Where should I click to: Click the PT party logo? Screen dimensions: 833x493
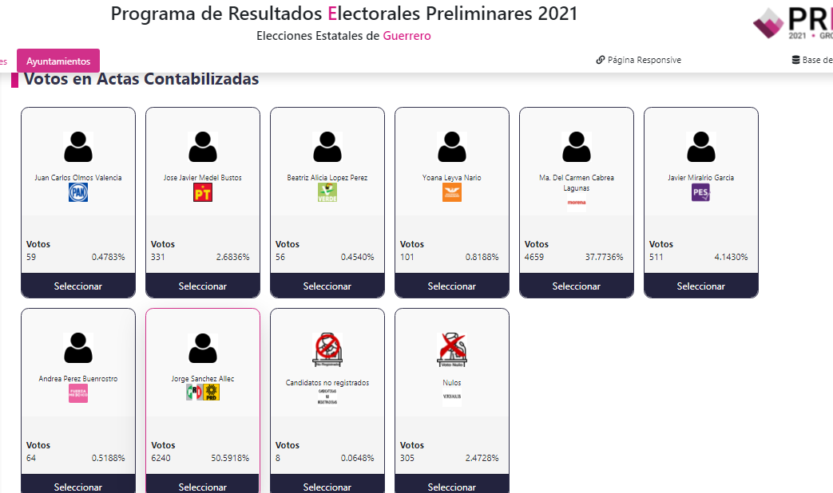coord(202,192)
